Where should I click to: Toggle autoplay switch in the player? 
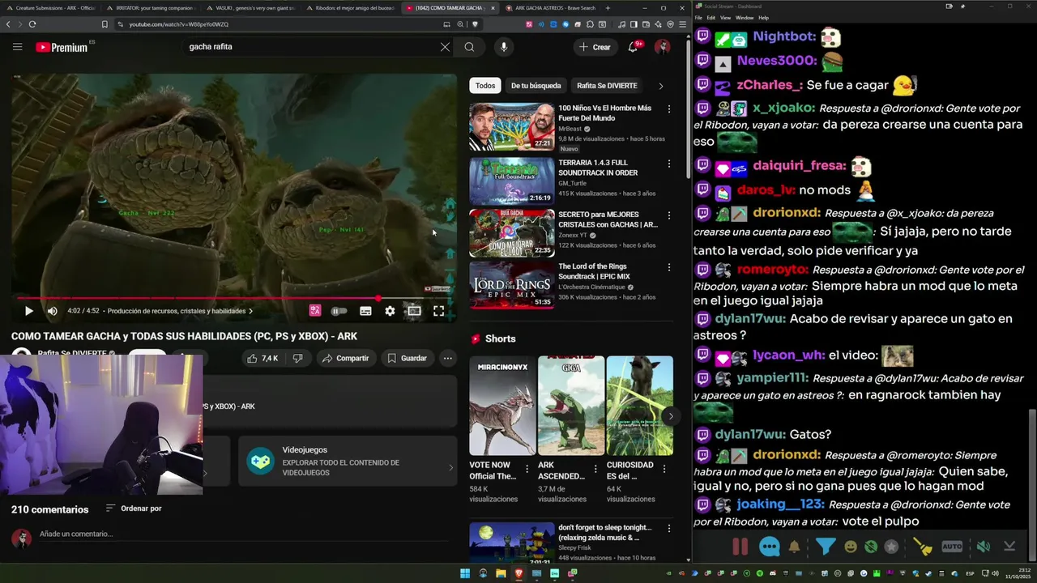tap(339, 311)
